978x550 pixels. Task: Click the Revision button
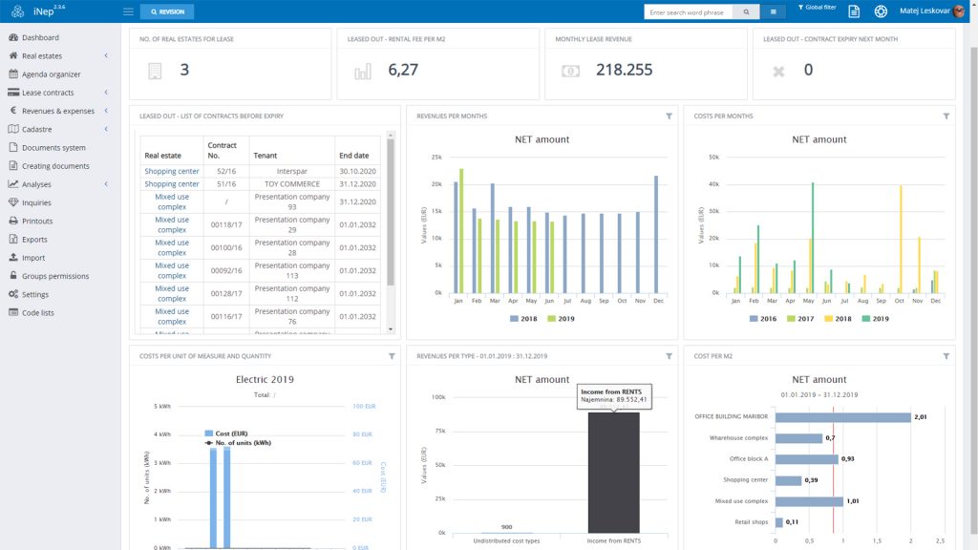click(167, 11)
